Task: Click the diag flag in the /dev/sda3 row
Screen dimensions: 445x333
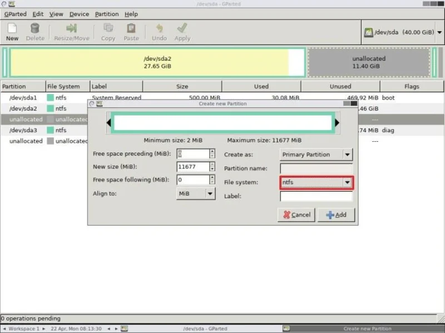Action: [388, 131]
